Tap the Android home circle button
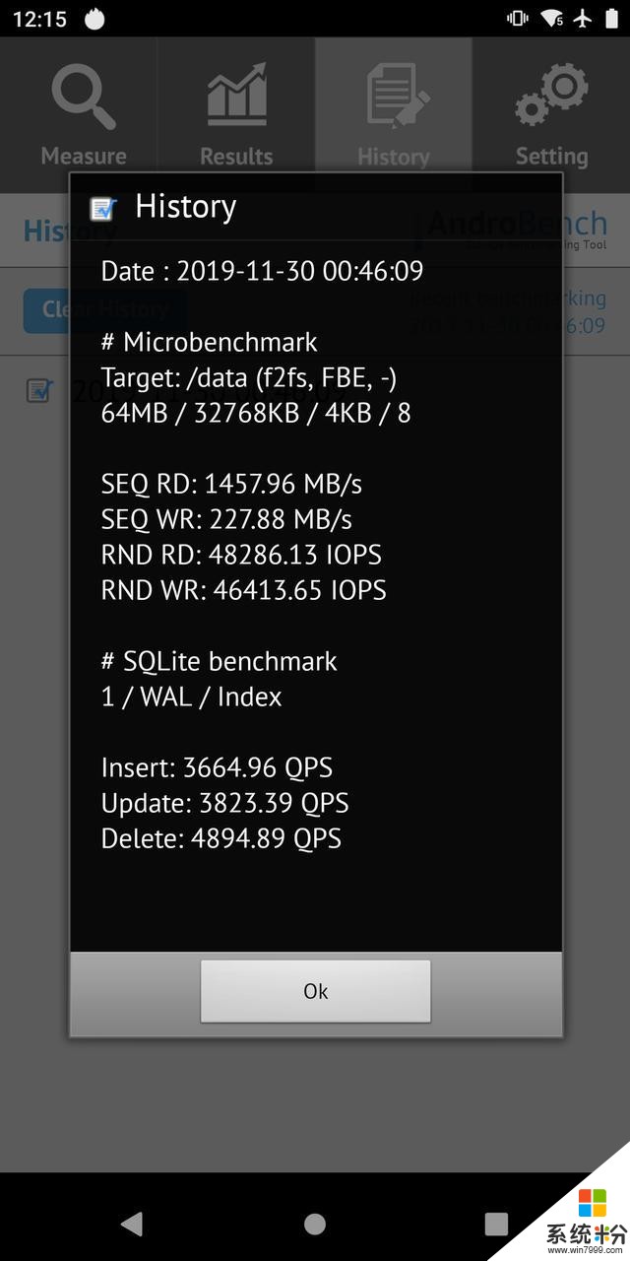The image size is (630, 1261). coord(315,1224)
